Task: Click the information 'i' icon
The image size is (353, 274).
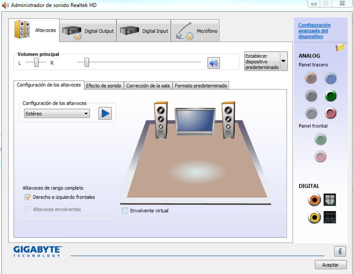Action: (x=339, y=251)
